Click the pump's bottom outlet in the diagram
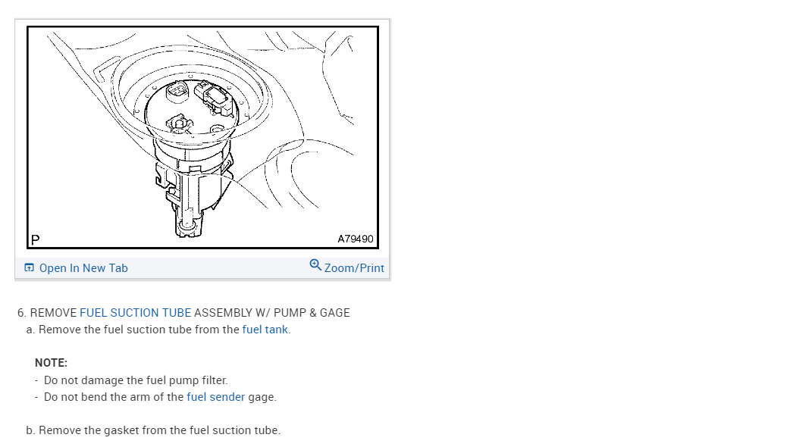This screenshot has width=790, height=447. pyautogui.click(x=188, y=224)
